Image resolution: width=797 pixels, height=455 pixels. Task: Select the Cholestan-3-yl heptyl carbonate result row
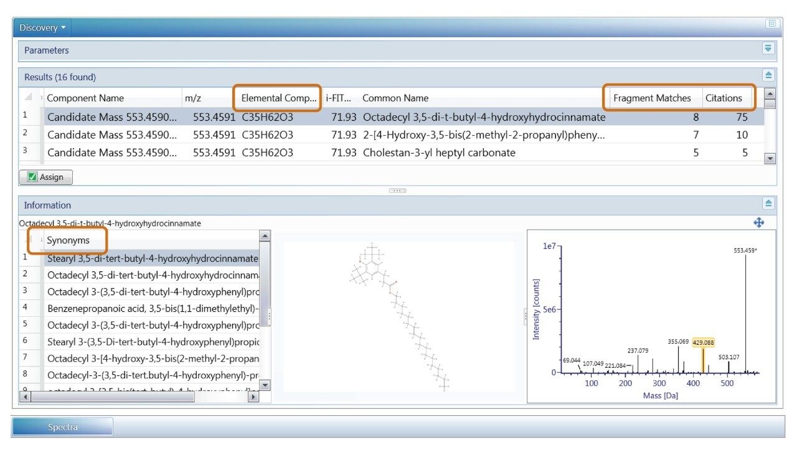438,152
